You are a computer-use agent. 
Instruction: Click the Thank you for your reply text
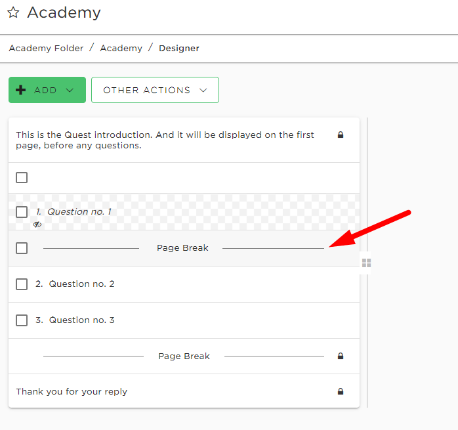[x=72, y=392]
